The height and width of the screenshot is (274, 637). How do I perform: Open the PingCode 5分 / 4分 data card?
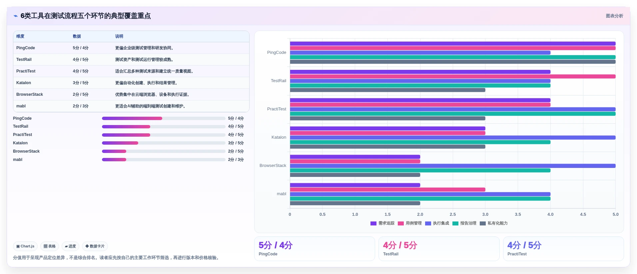315,249
